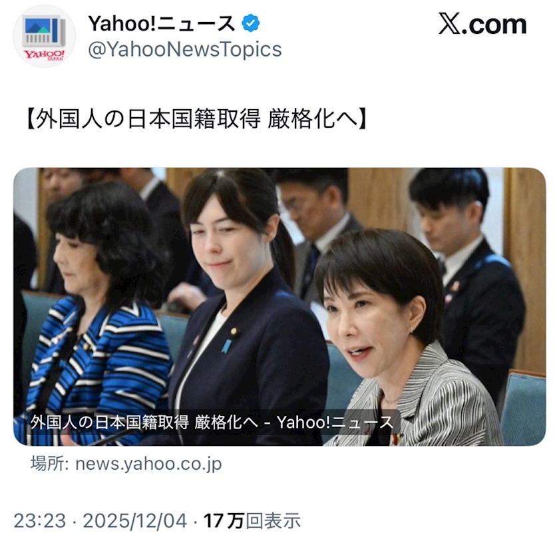Open the news article preview image
Image resolution: width=559 pixels, height=543 pixels.
(279, 307)
